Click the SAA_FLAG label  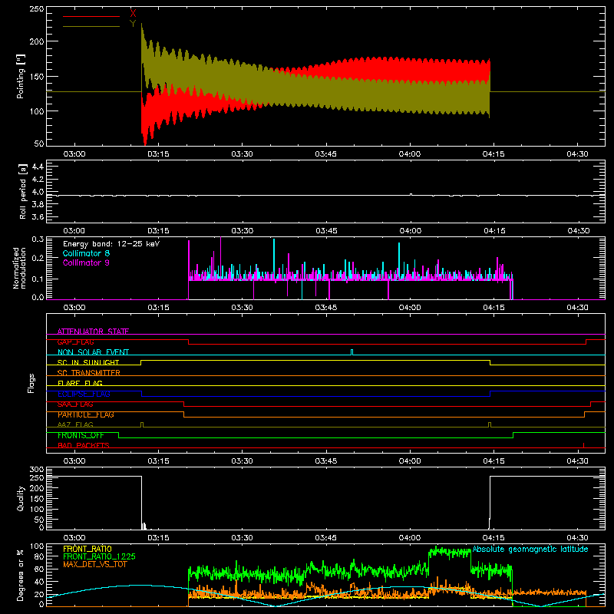(x=75, y=404)
